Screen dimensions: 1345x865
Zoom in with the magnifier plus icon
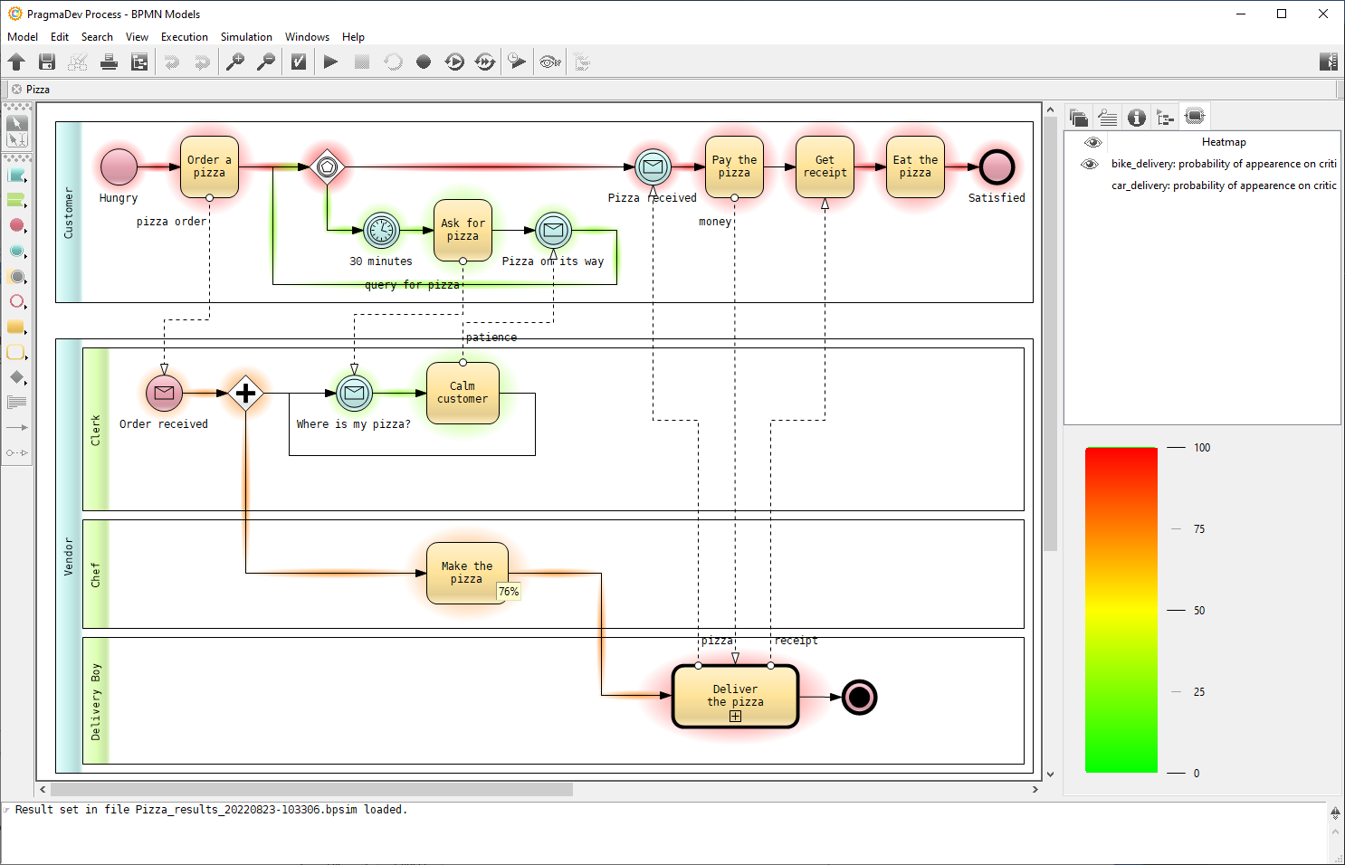235,62
